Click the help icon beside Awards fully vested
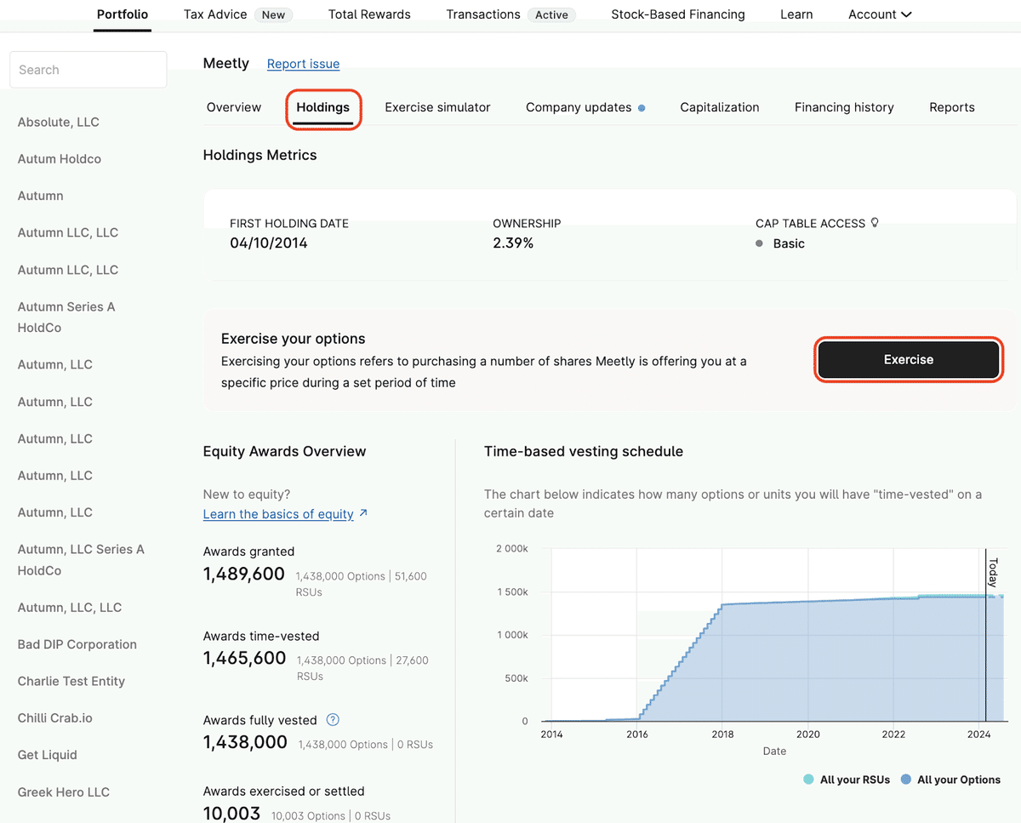1021x823 pixels. click(334, 720)
